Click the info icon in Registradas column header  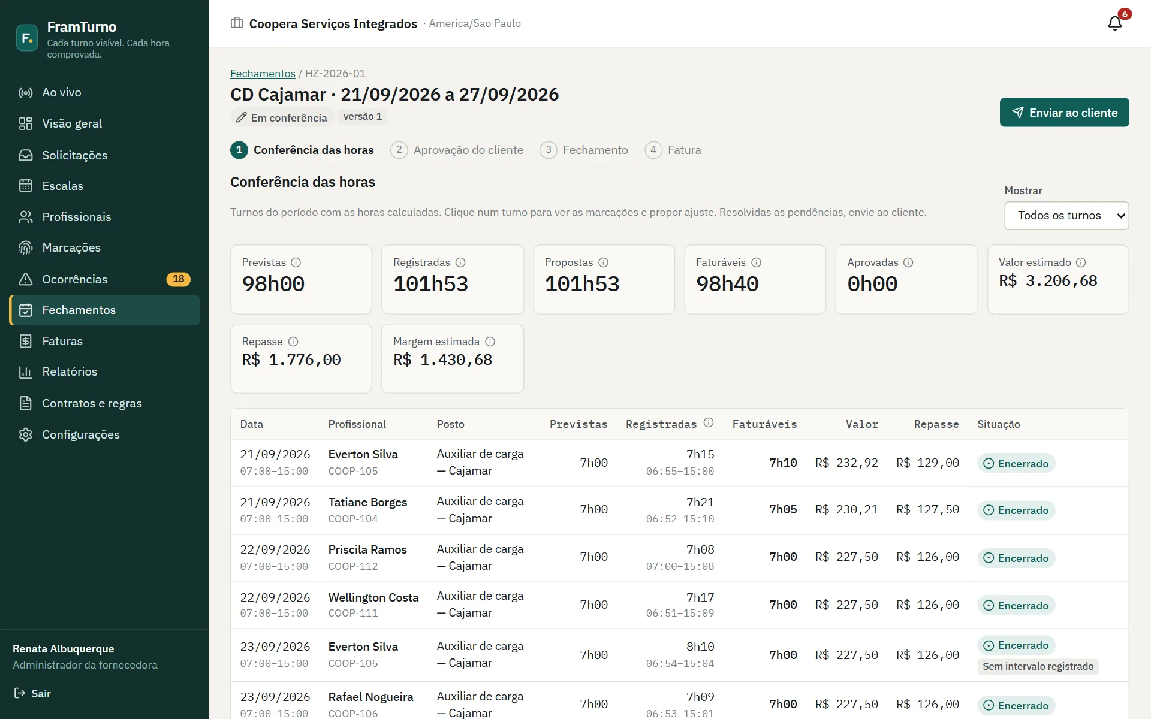(709, 423)
